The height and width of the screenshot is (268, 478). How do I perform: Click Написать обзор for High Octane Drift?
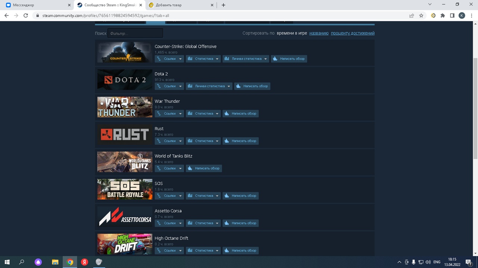coord(240,251)
